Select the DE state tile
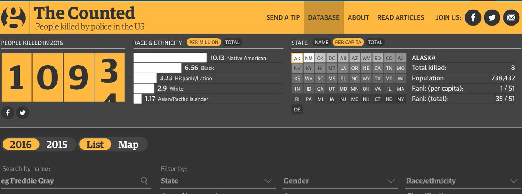This screenshot has width=522, height=194. 297,109
